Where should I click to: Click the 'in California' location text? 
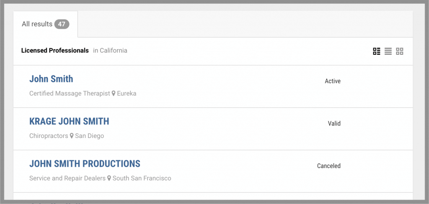coord(110,51)
